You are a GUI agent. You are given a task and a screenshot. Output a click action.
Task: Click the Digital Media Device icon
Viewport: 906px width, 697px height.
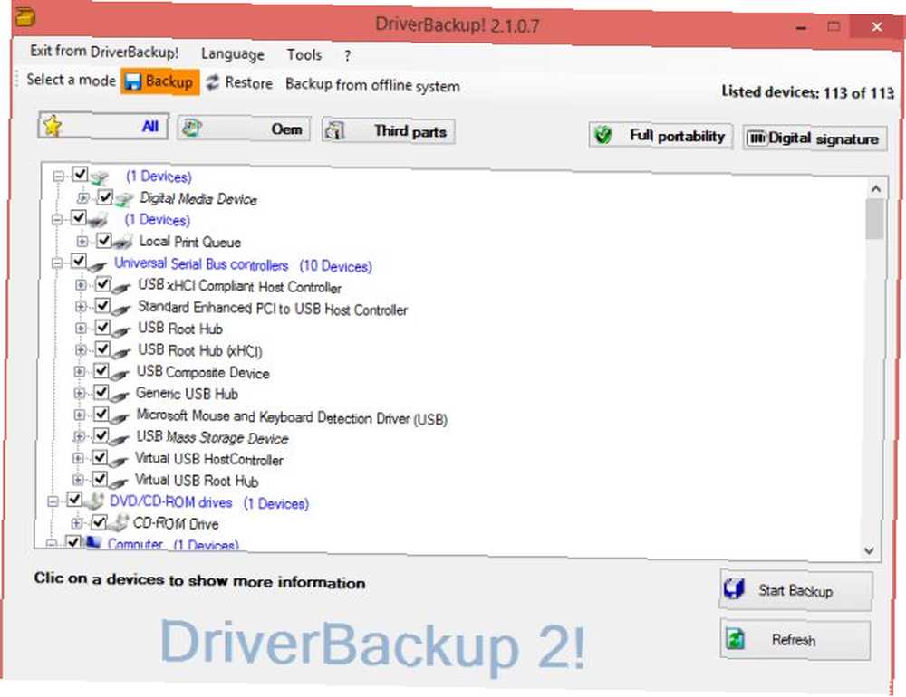pyautogui.click(x=124, y=199)
